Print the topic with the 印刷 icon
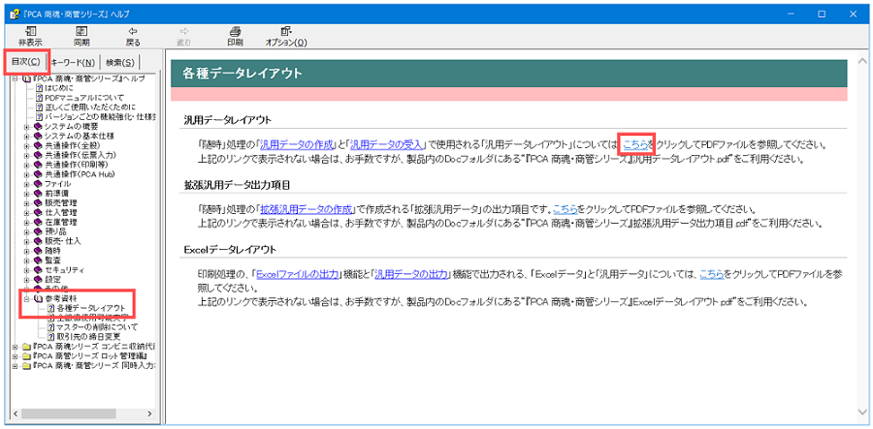Image resolution: width=873 pixels, height=429 pixels. (235, 31)
